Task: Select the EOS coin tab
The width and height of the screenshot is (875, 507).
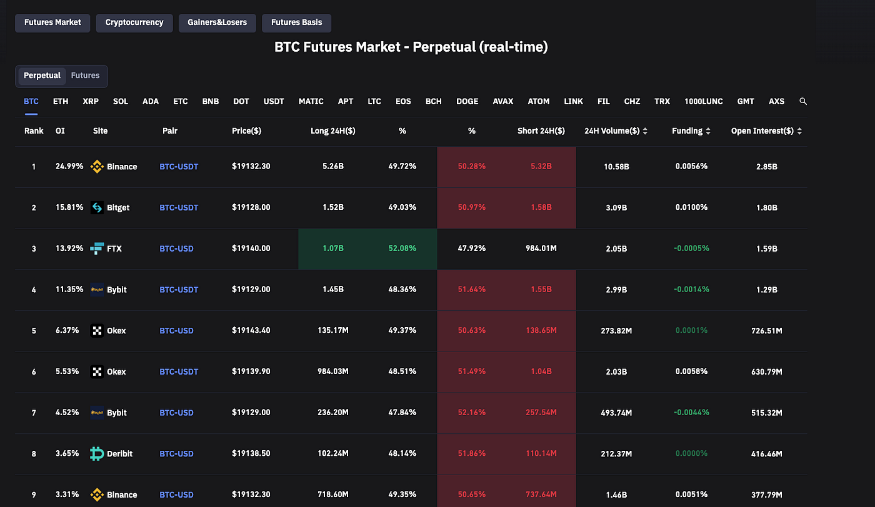Action: pos(403,101)
